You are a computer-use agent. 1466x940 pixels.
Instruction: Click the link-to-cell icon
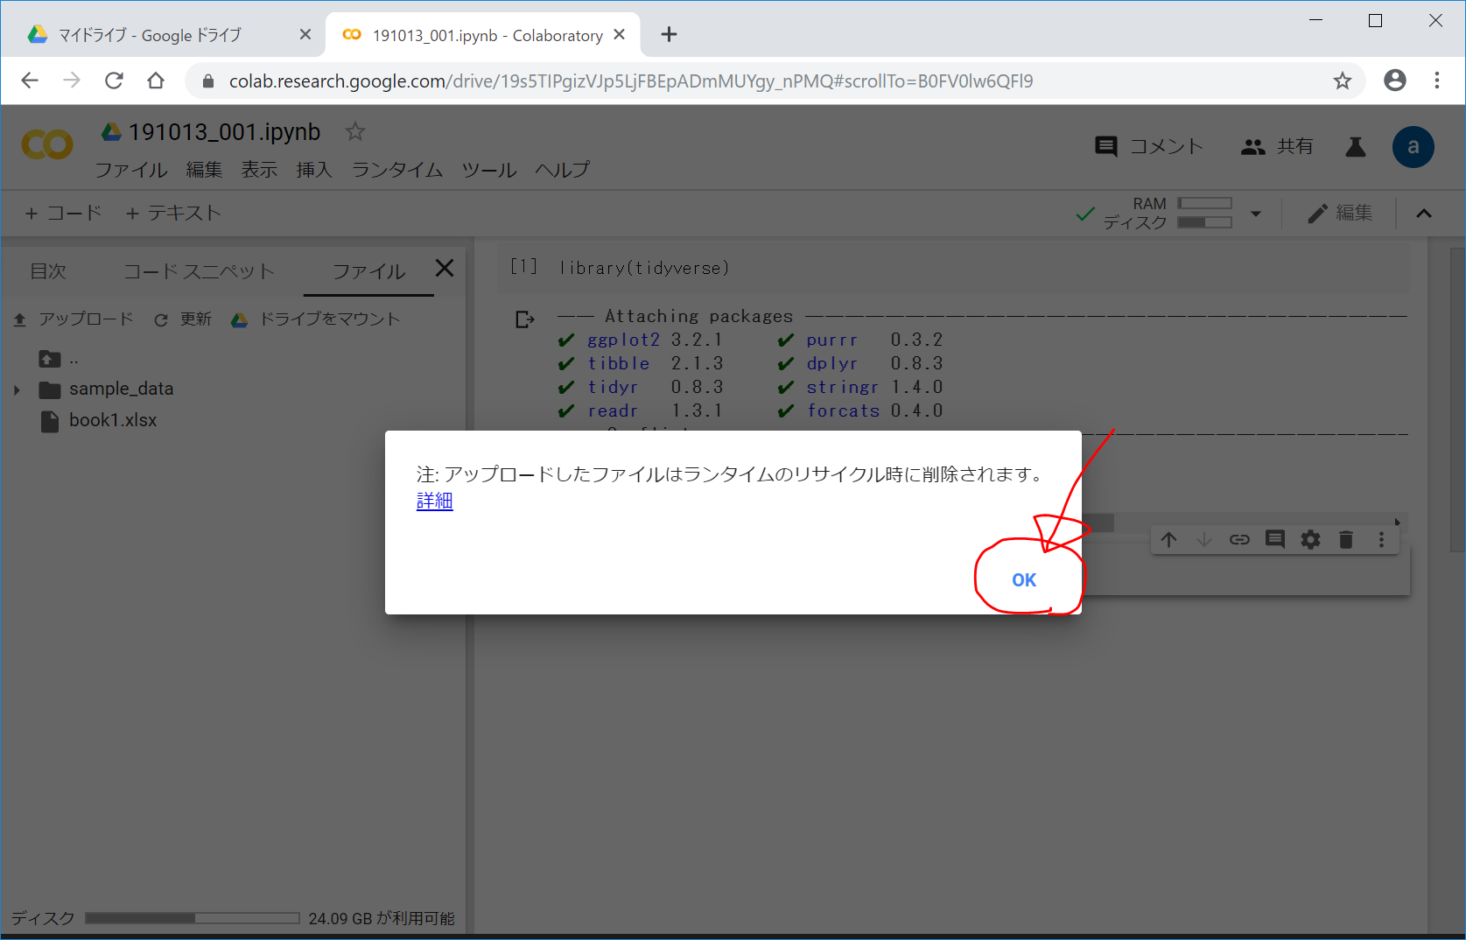[1239, 540]
